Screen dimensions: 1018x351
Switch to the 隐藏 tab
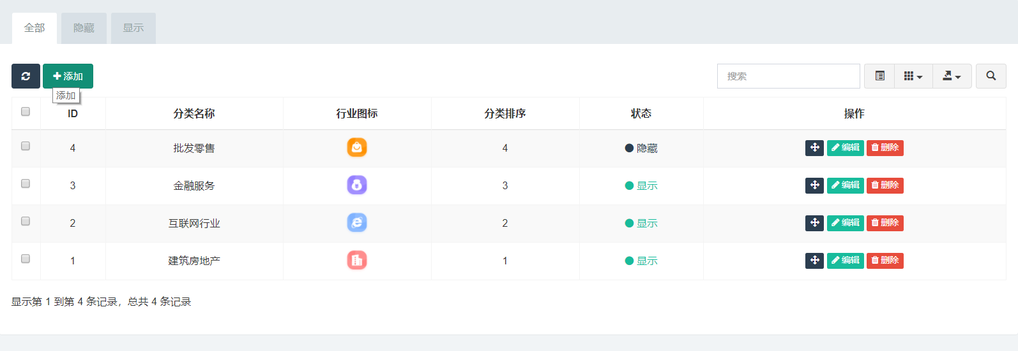click(x=84, y=28)
